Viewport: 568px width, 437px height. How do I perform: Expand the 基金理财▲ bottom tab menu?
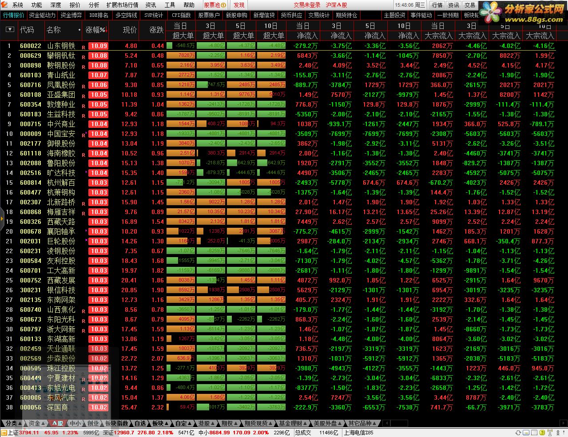coord(293,423)
